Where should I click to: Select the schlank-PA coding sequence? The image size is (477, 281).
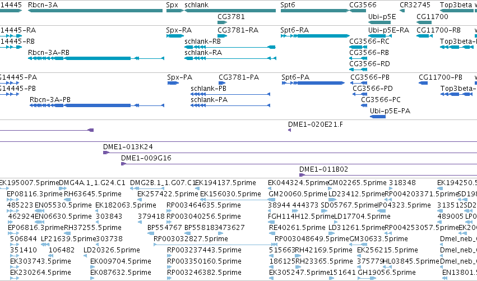coord(230,105)
